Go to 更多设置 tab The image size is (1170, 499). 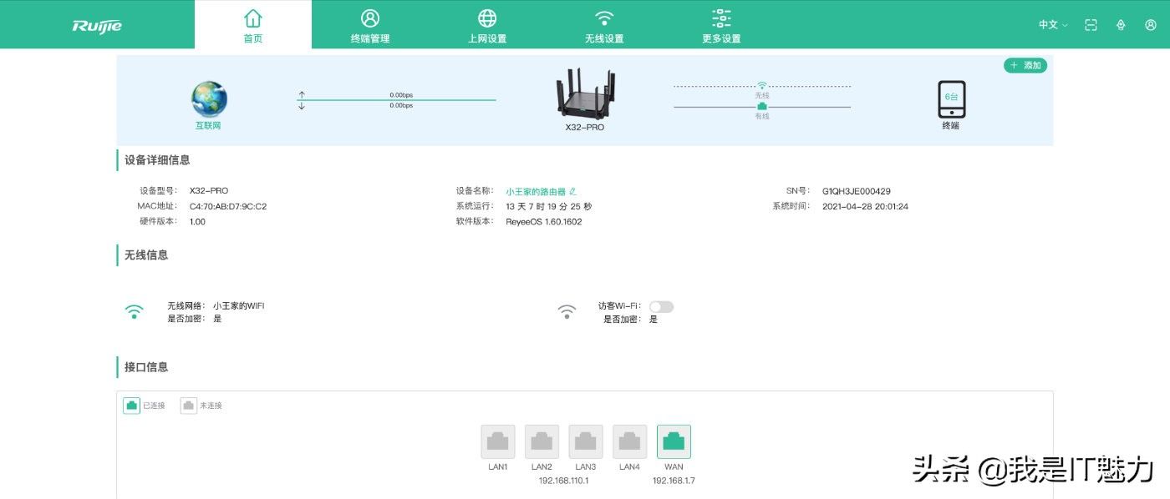pyautogui.click(x=720, y=26)
